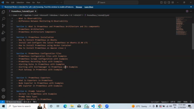This screenshot has height=109, width=194.
Task: Open the Source Control view
Action: click(x=3, y=26)
